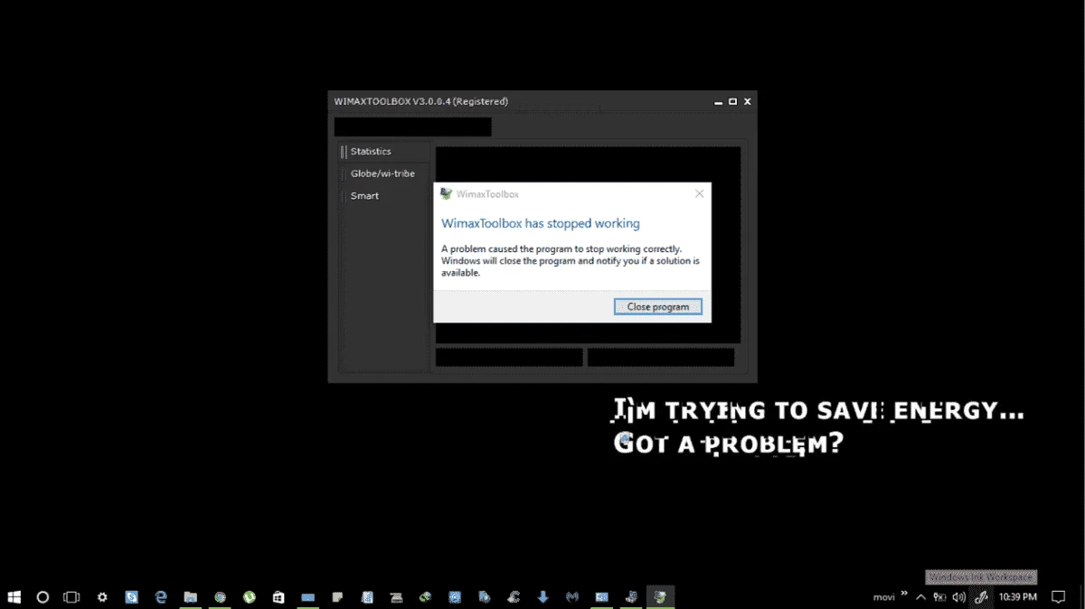The width and height of the screenshot is (1085, 609).
Task: Open File Explorer from taskbar
Action: (191, 597)
